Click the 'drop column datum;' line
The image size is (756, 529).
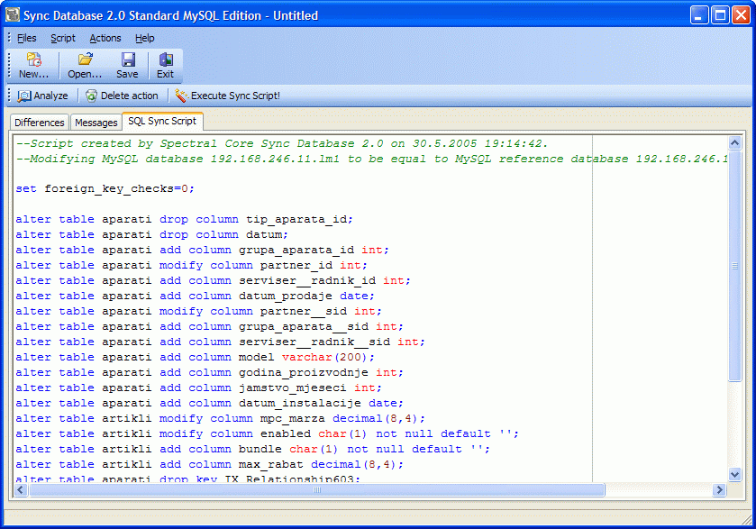[152, 235]
